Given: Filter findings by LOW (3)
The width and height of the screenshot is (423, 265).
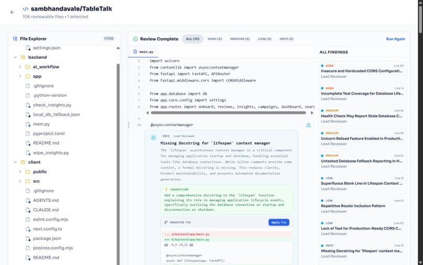Looking at the screenshot, I should pyautogui.click(x=265, y=39).
